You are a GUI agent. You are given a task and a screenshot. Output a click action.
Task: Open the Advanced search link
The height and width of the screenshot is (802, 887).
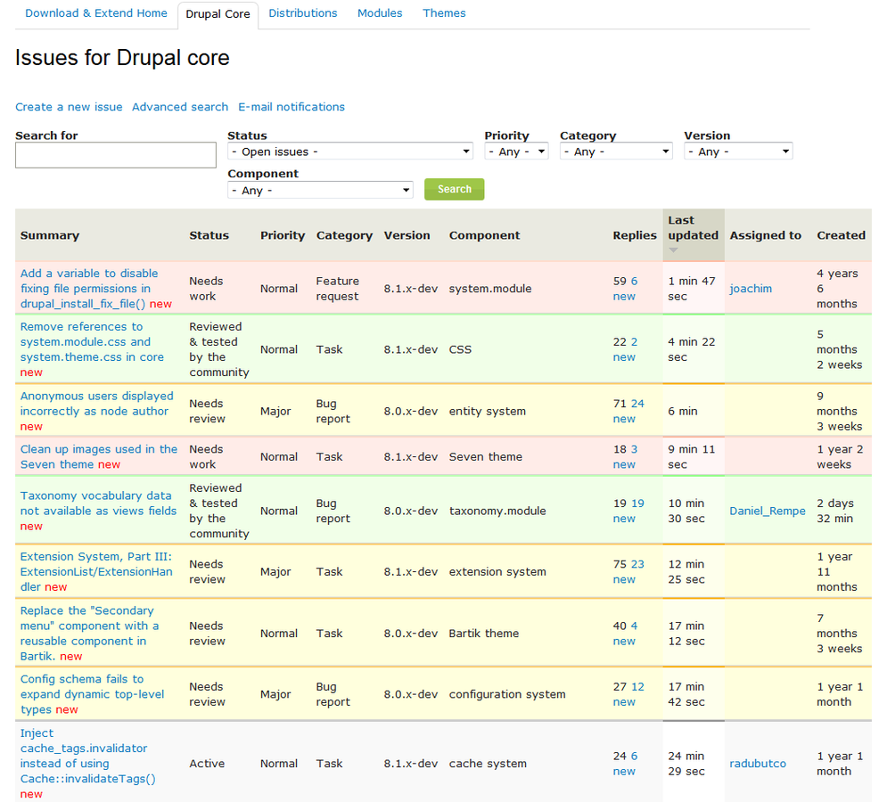point(180,107)
